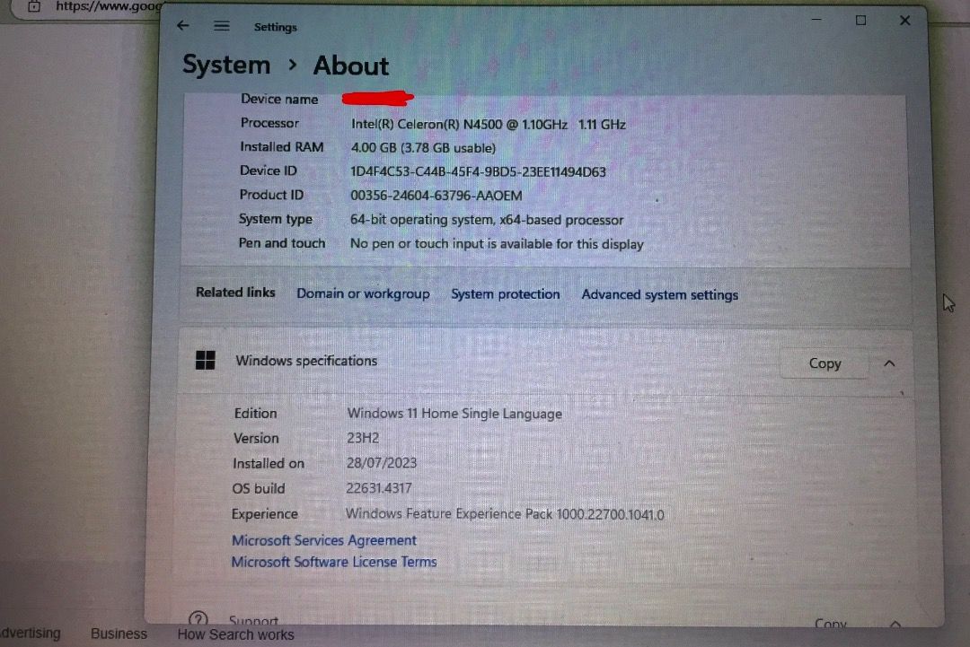Viewport: 970px width, 647px height.
Task: Click the Support question mark icon
Action: (198, 618)
